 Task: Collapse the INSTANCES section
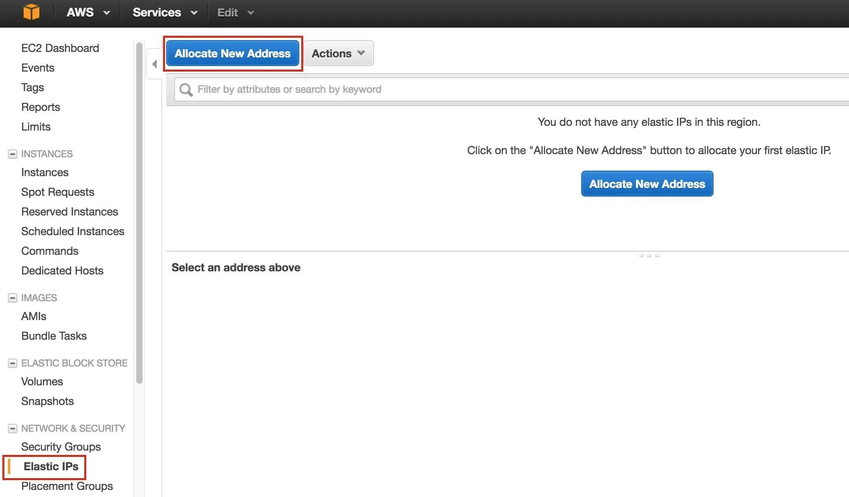pos(12,153)
